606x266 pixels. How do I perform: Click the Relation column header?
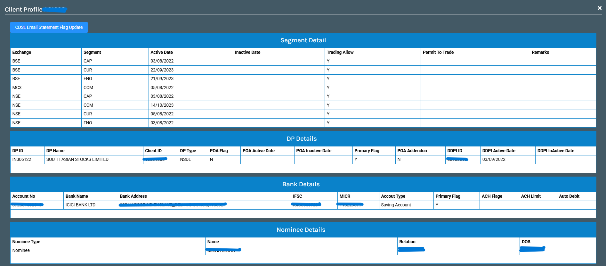point(407,242)
